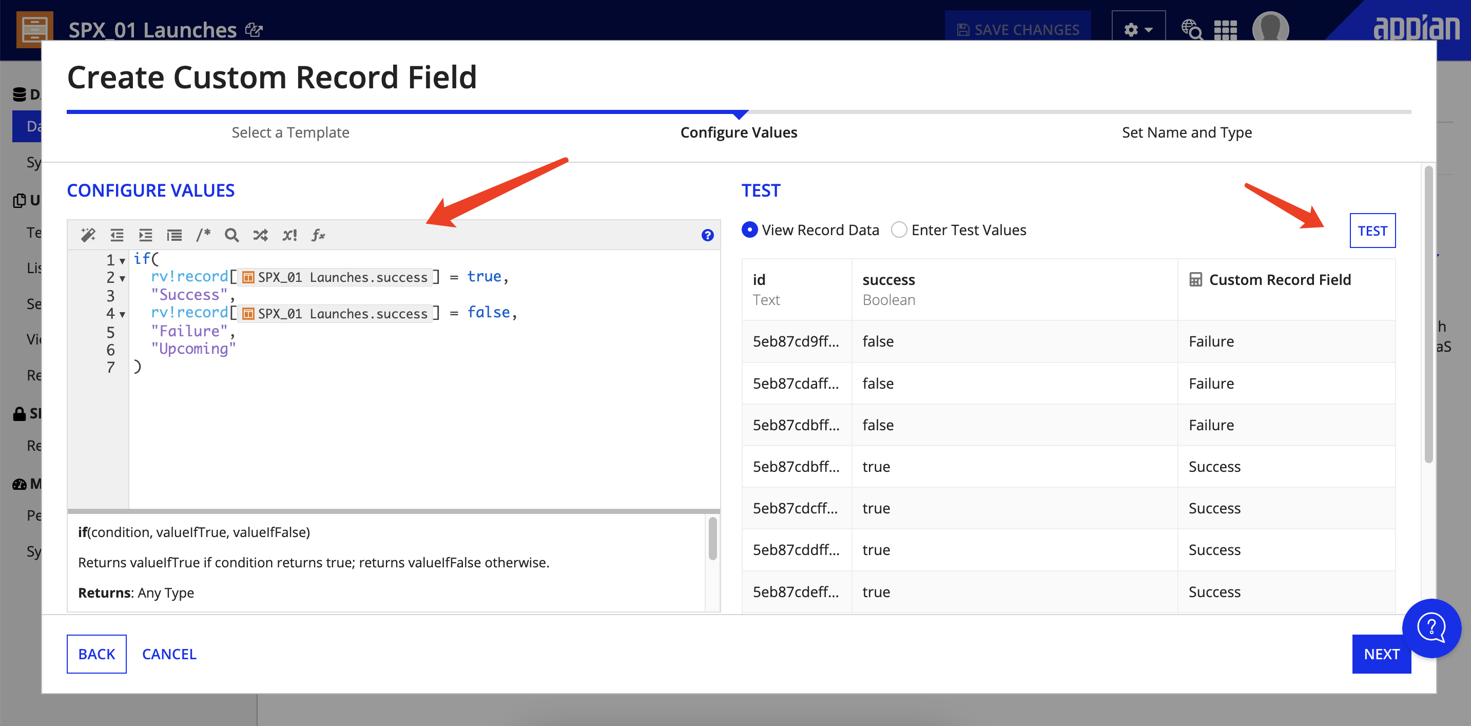Toggle comment with the /* icon

(203, 235)
